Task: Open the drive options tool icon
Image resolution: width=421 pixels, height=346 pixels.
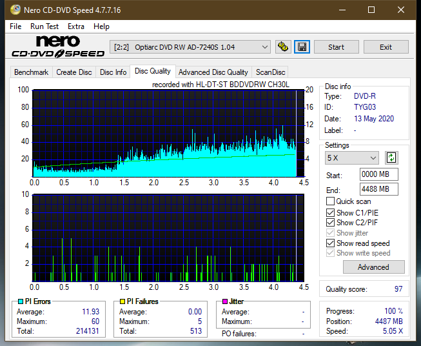Action: [x=283, y=47]
